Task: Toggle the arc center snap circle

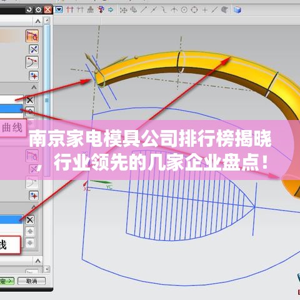Action: tap(184, 9)
